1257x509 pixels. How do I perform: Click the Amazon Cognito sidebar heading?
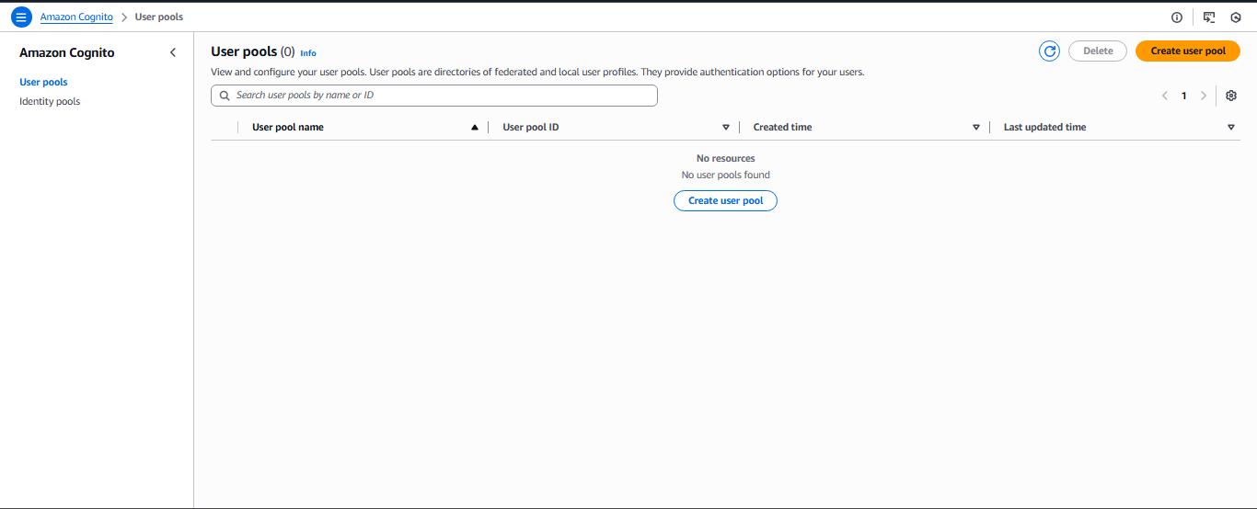click(x=67, y=52)
